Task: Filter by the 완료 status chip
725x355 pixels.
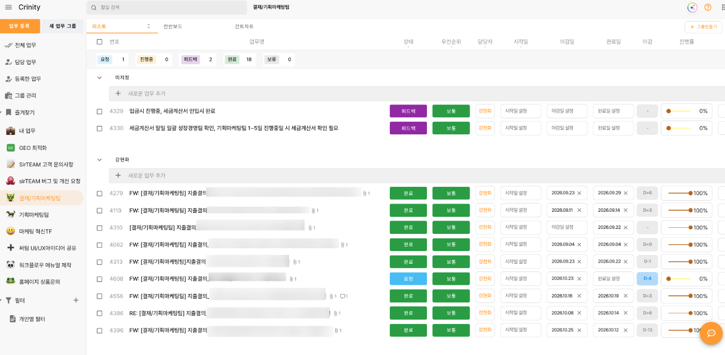Action: point(232,59)
